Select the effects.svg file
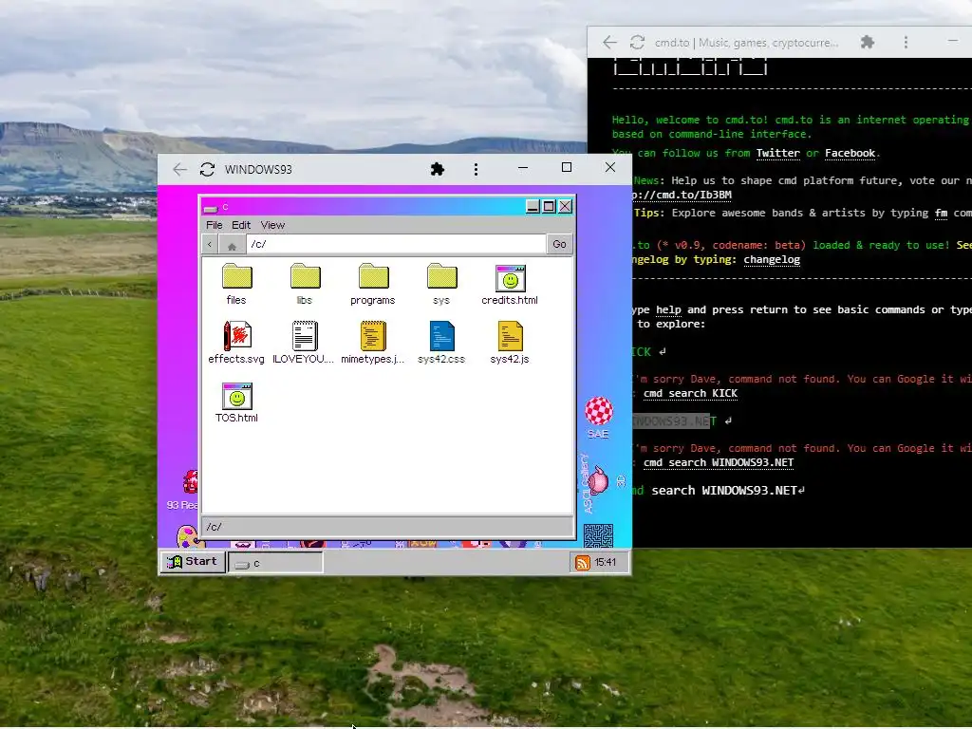The height and width of the screenshot is (729, 972). tap(236, 342)
